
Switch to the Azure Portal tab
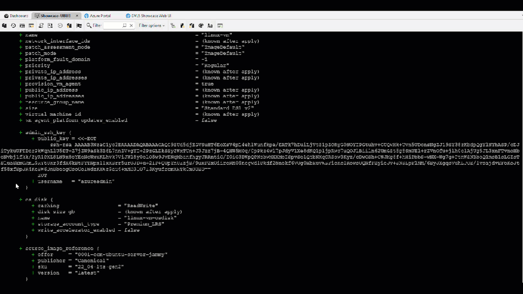(100, 16)
